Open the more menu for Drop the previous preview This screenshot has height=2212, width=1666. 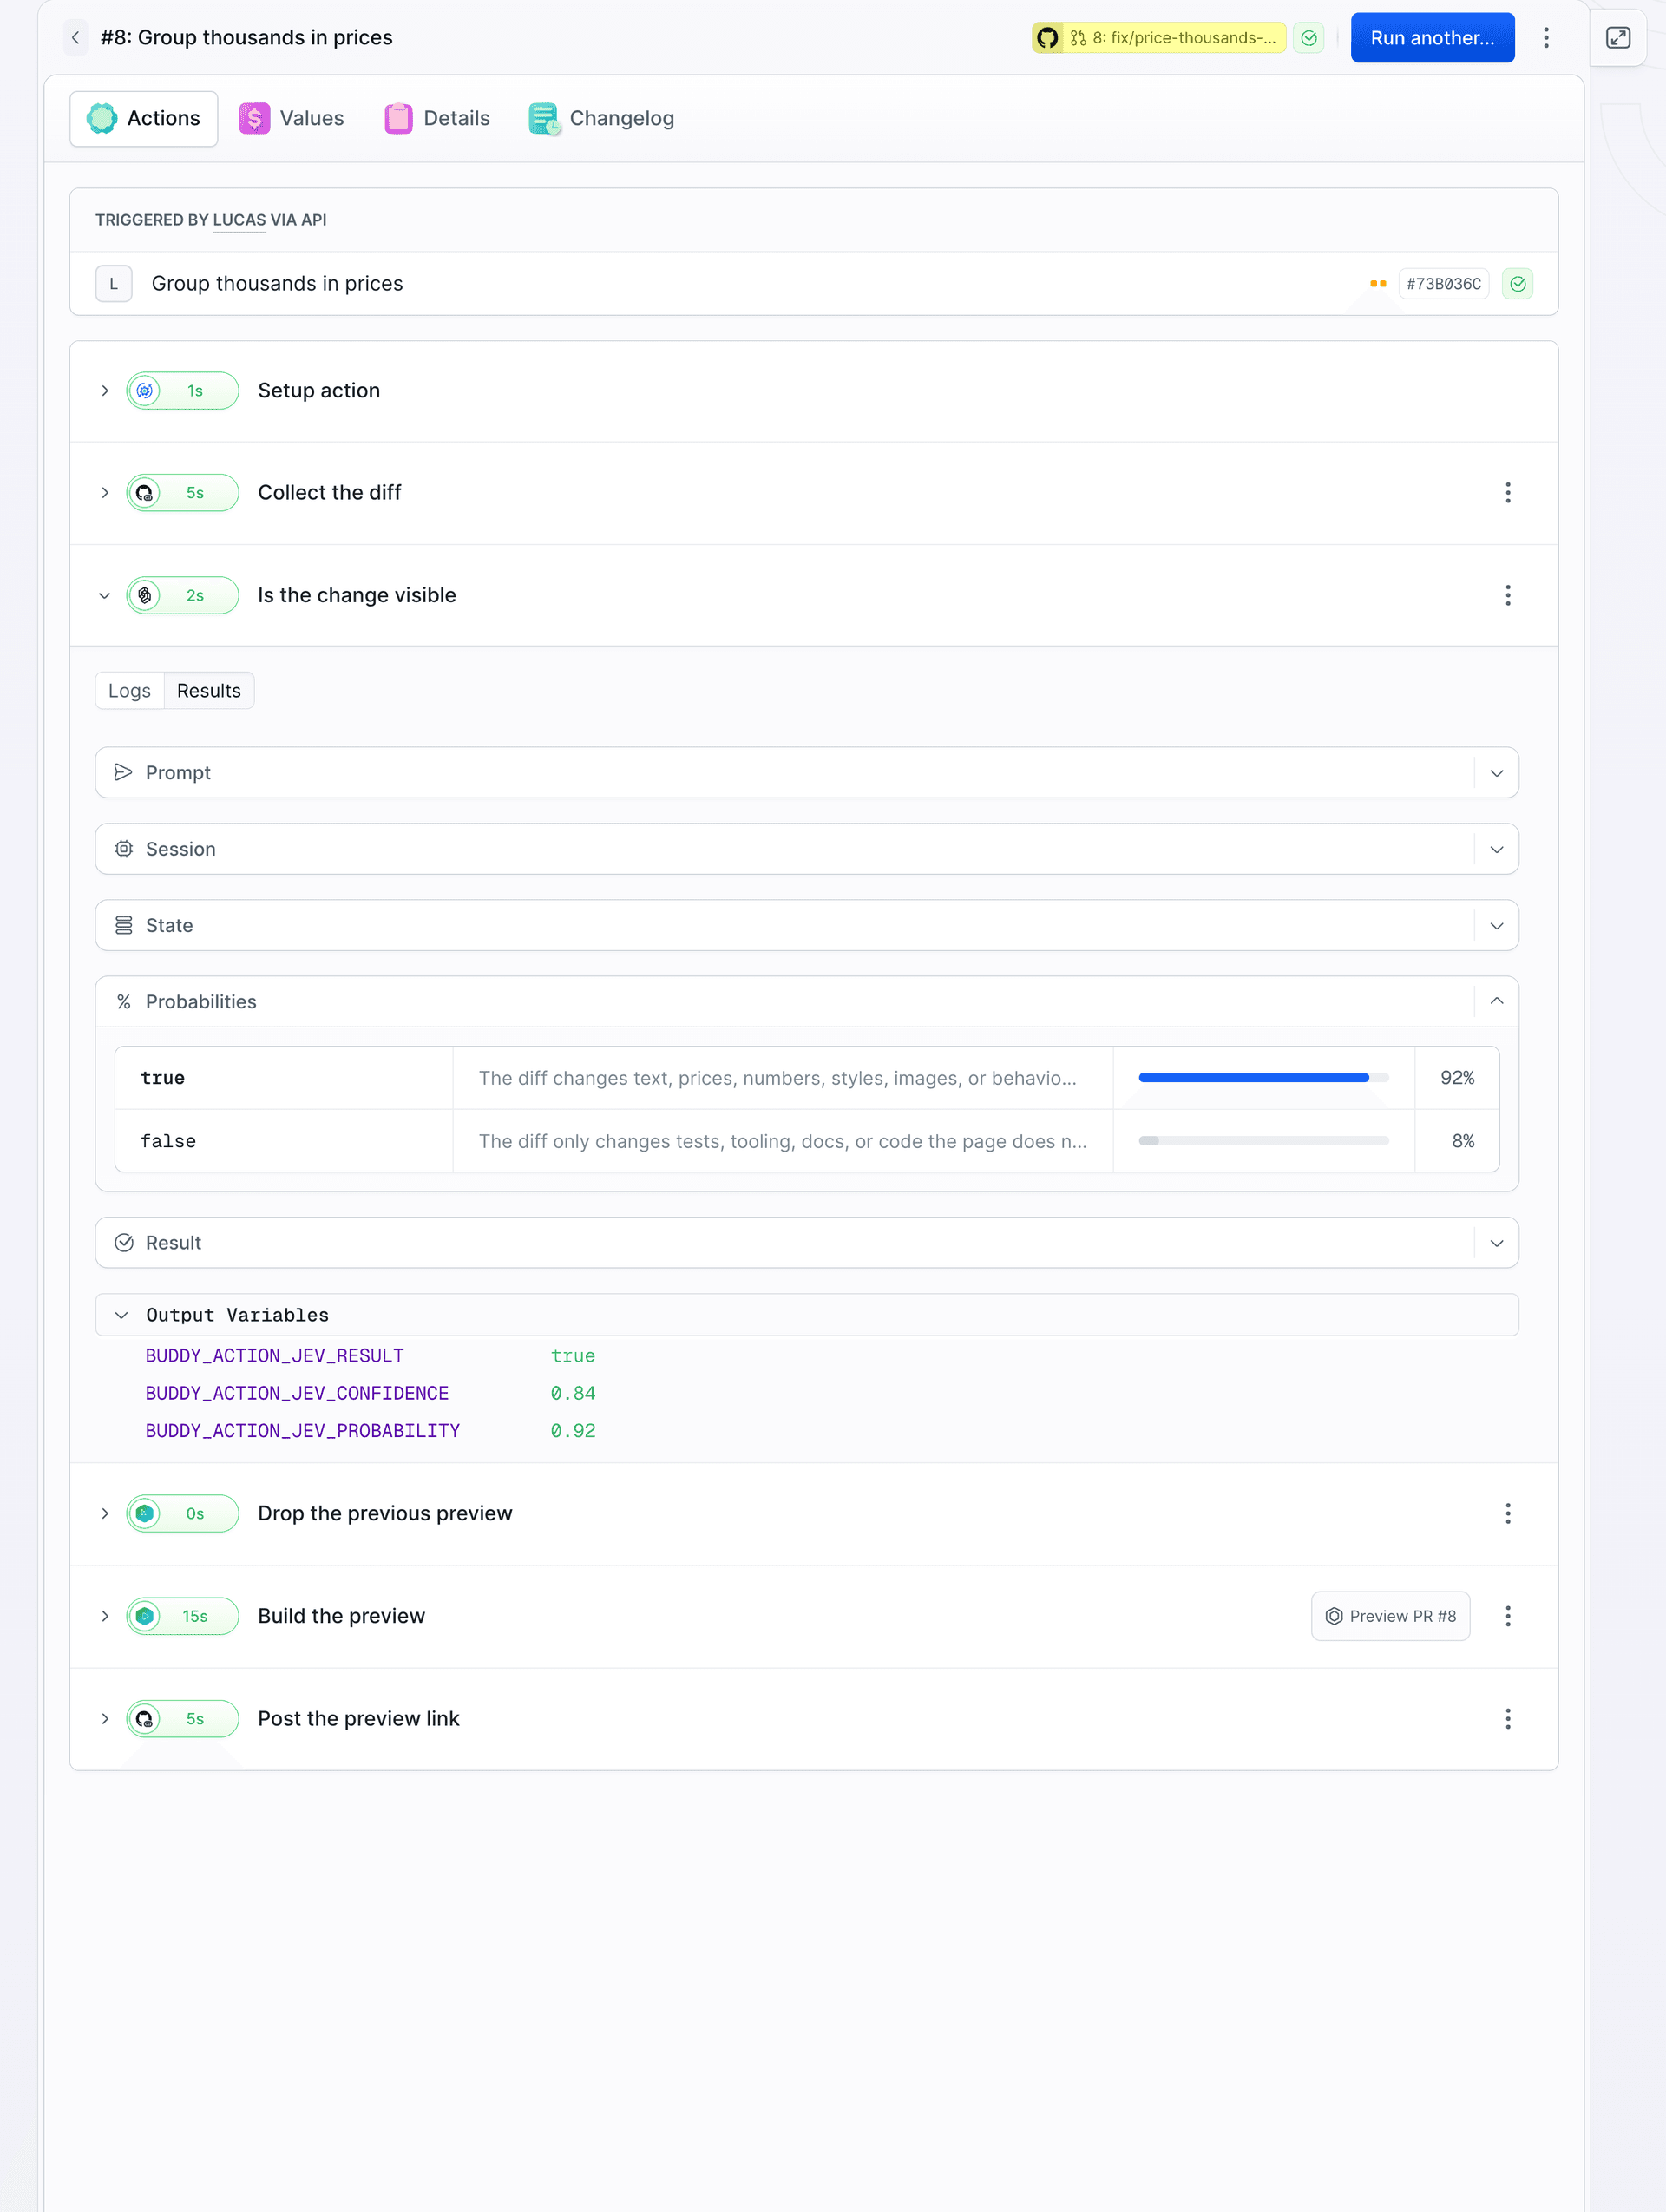(x=1508, y=1514)
